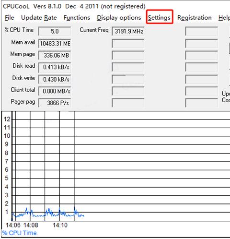Click the Disk write value 0.430 kB/s
Screen dimensions: 230x239
(x=55, y=79)
